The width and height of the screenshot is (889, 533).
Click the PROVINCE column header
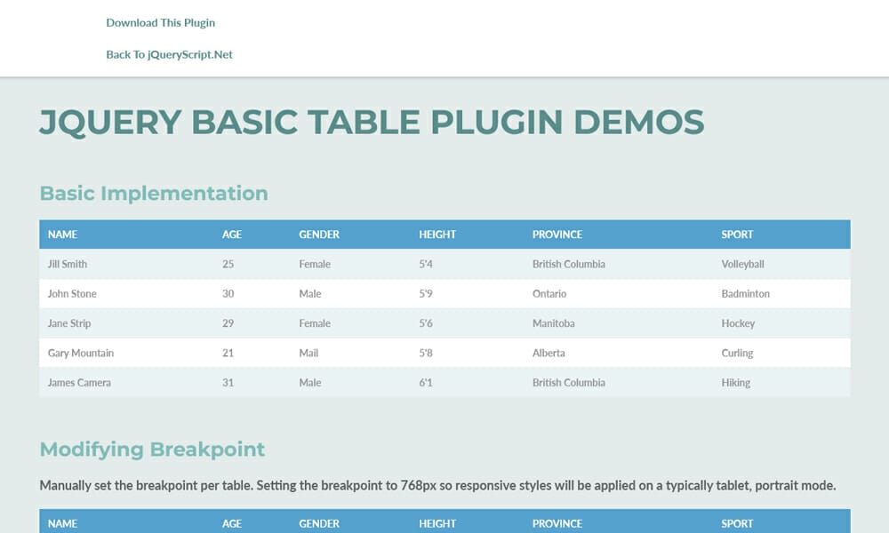557,234
